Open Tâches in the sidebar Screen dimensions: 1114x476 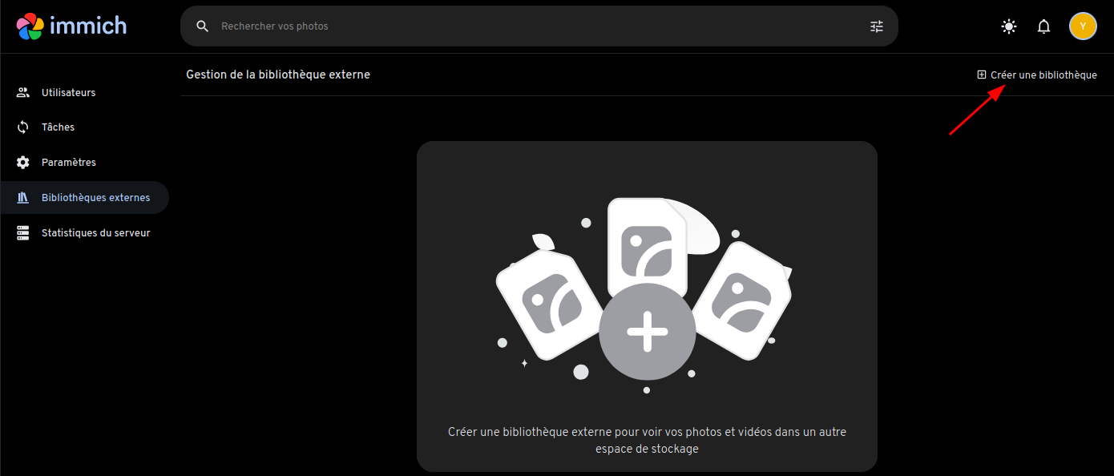(x=59, y=127)
